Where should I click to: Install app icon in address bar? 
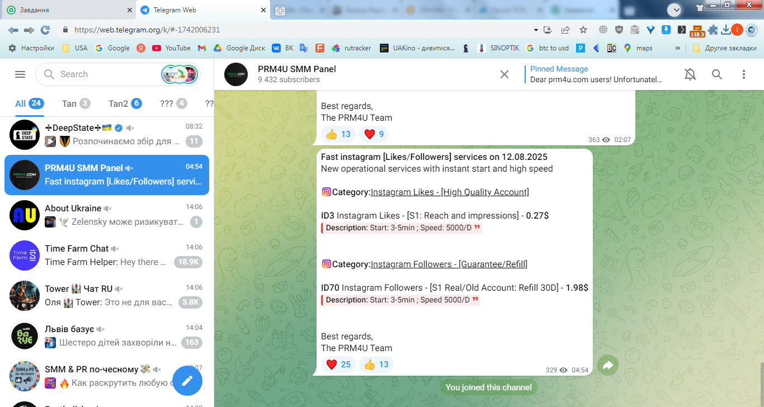tap(548, 30)
